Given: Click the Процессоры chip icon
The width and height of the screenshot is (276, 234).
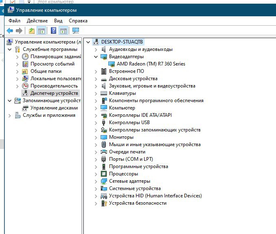Looking at the screenshot, I should (104, 174).
